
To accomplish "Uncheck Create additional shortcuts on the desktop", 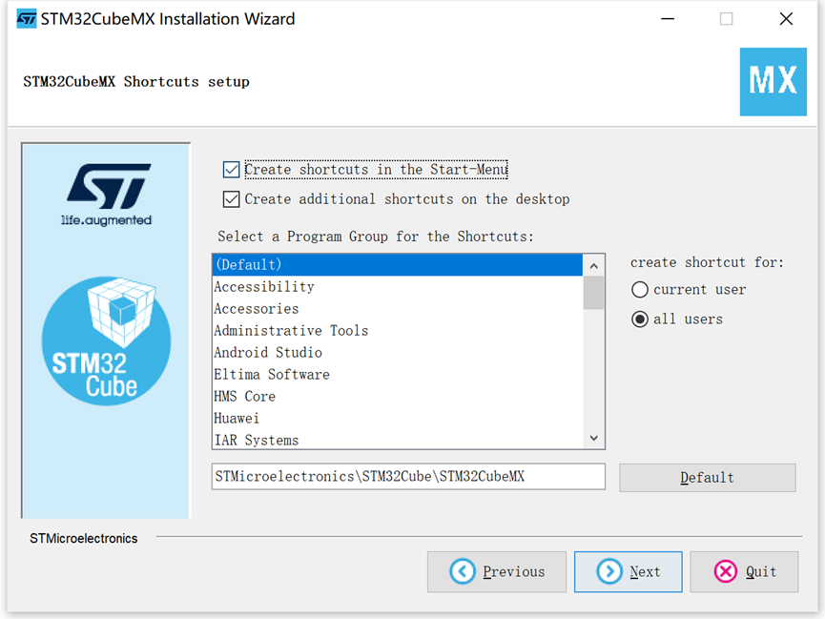I will pos(232,199).
